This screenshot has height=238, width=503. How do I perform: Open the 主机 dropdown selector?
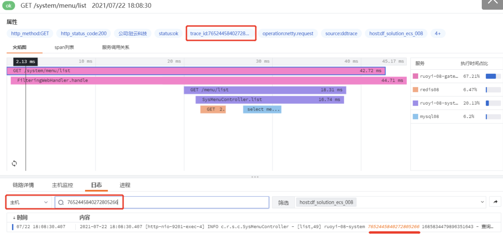click(29, 202)
